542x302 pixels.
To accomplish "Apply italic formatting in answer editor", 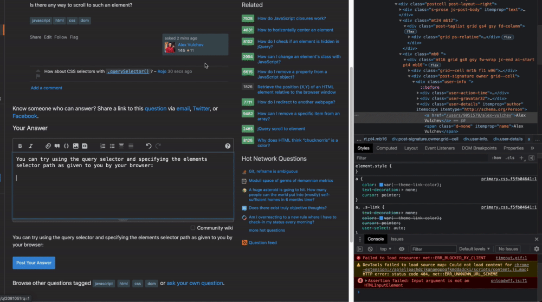I will click(31, 146).
